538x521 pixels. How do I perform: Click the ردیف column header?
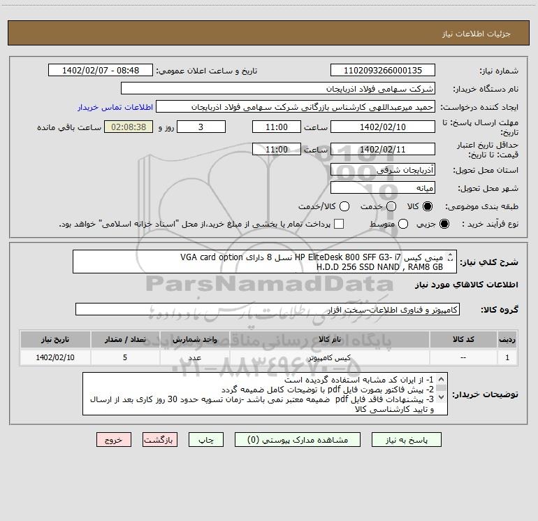click(x=507, y=339)
